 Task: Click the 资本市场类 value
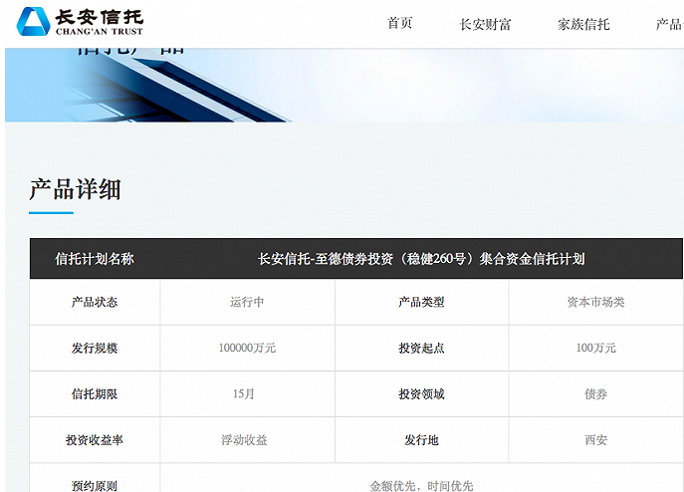[x=595, y=302]
